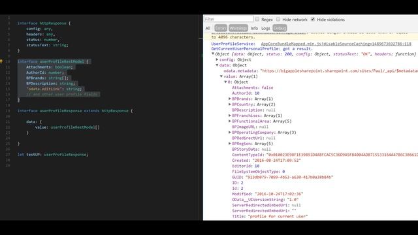The width and height of the screenshot is (418, 235).
Task: Collapse the value: Array(1) node
Action: tap(221, 76)
